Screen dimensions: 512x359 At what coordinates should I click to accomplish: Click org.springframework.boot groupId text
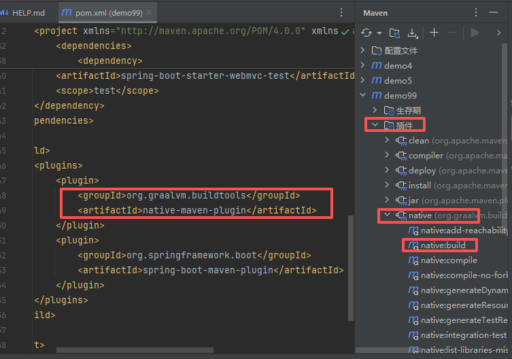tap(192, 255)
